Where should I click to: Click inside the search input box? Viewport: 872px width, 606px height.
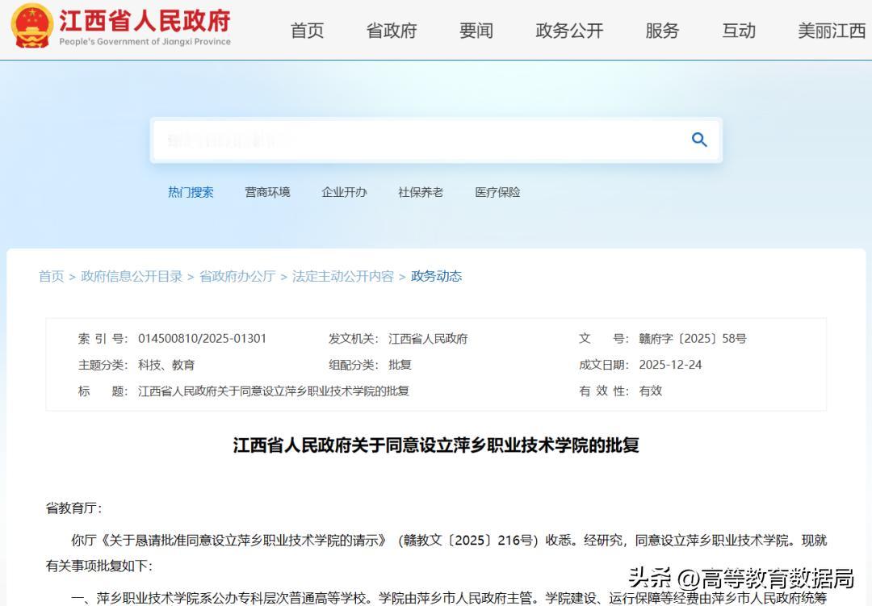coord(404,139)
